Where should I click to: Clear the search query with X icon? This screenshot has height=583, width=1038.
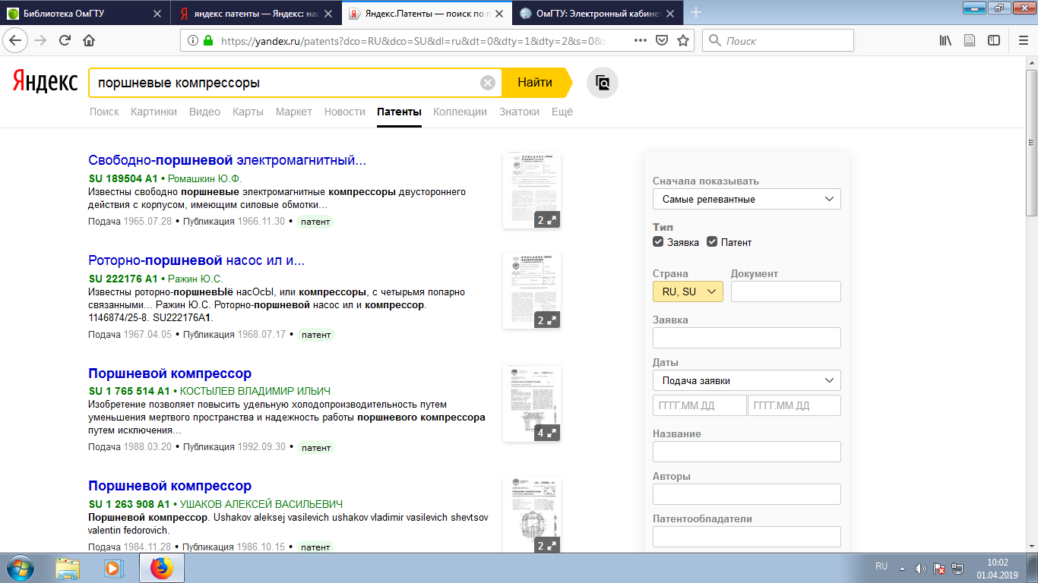(x=488, y=83)
